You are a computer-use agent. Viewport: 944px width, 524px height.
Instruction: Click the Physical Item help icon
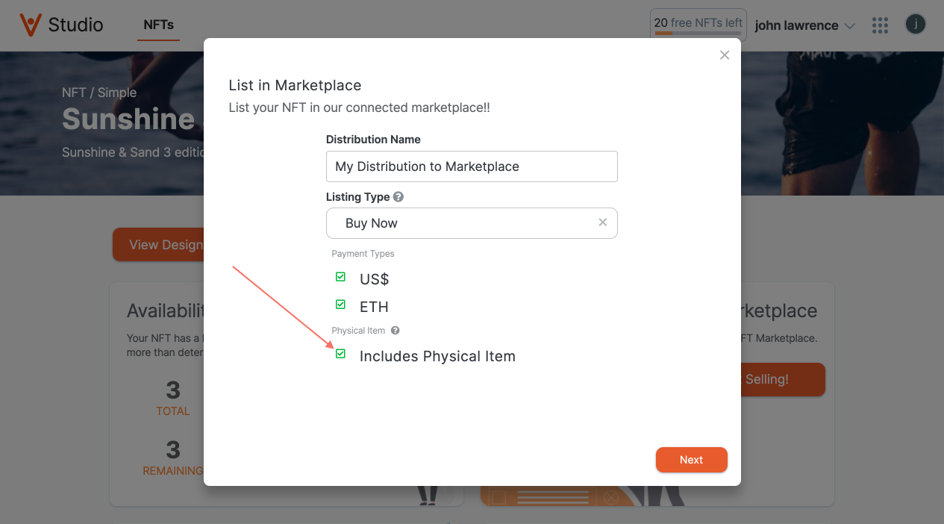click(396, 330)
